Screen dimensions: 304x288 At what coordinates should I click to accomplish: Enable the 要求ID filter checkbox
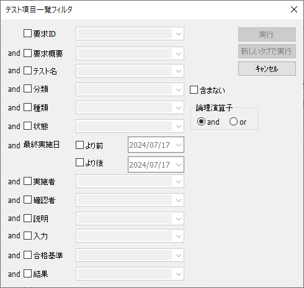[x=27, y=34]
